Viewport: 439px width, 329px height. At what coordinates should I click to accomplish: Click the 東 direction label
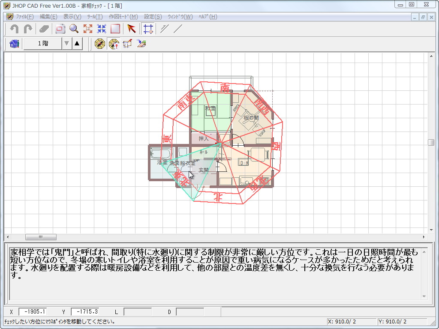click(167, 139)
